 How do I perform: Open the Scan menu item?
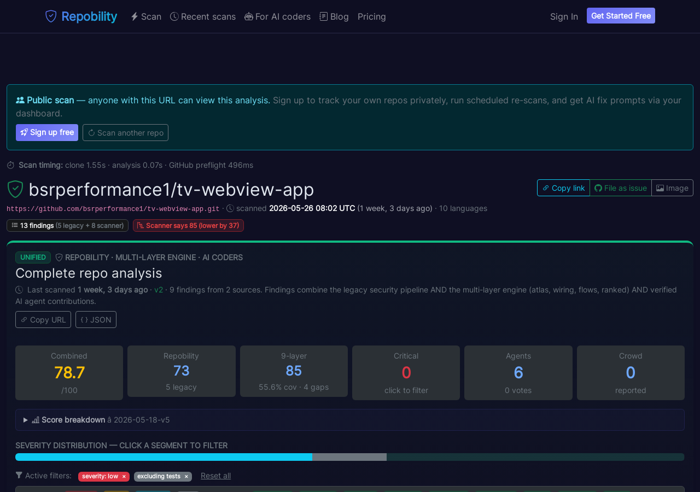pyautogui.click(x=146, y=16)
